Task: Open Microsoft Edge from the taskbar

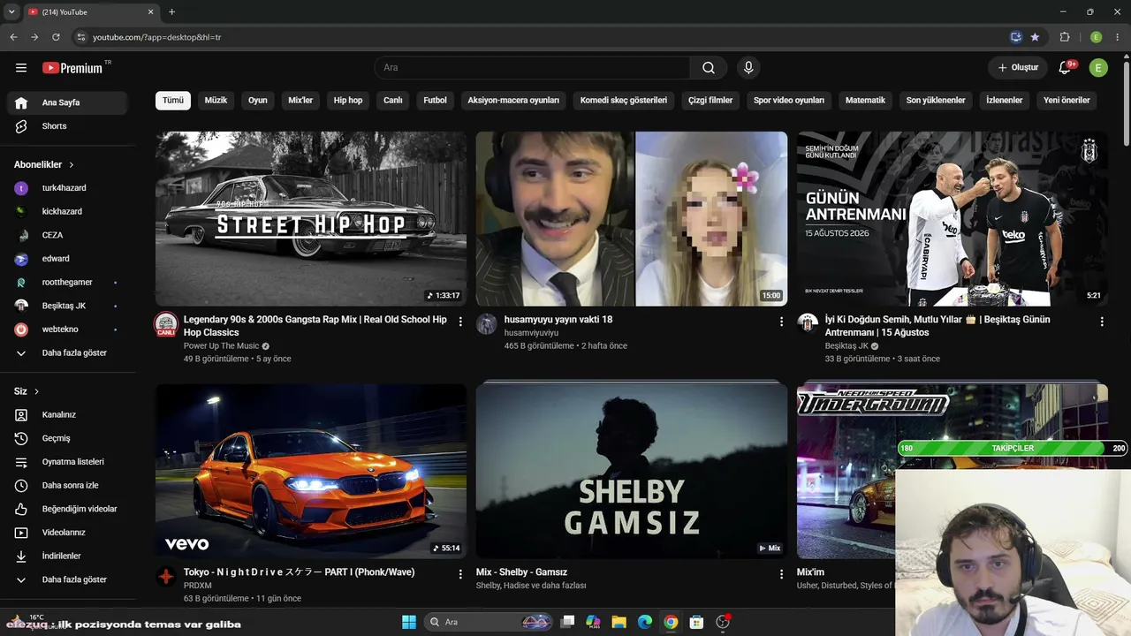Action: coord(645,622)
